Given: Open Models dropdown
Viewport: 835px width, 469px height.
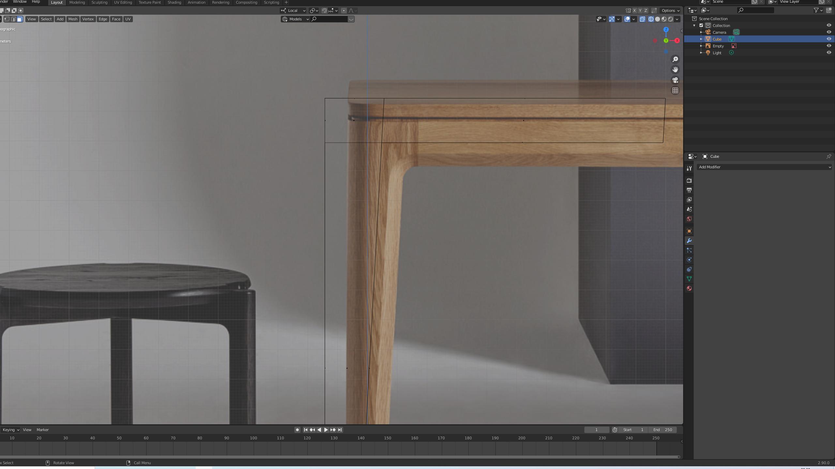Looking at the screenshot, I should (295, 19).
